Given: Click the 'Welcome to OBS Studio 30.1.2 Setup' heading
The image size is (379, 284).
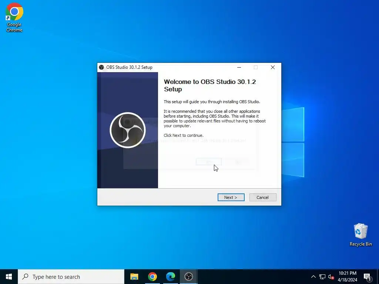Looking at the screenshot, I should click(210, 85).
